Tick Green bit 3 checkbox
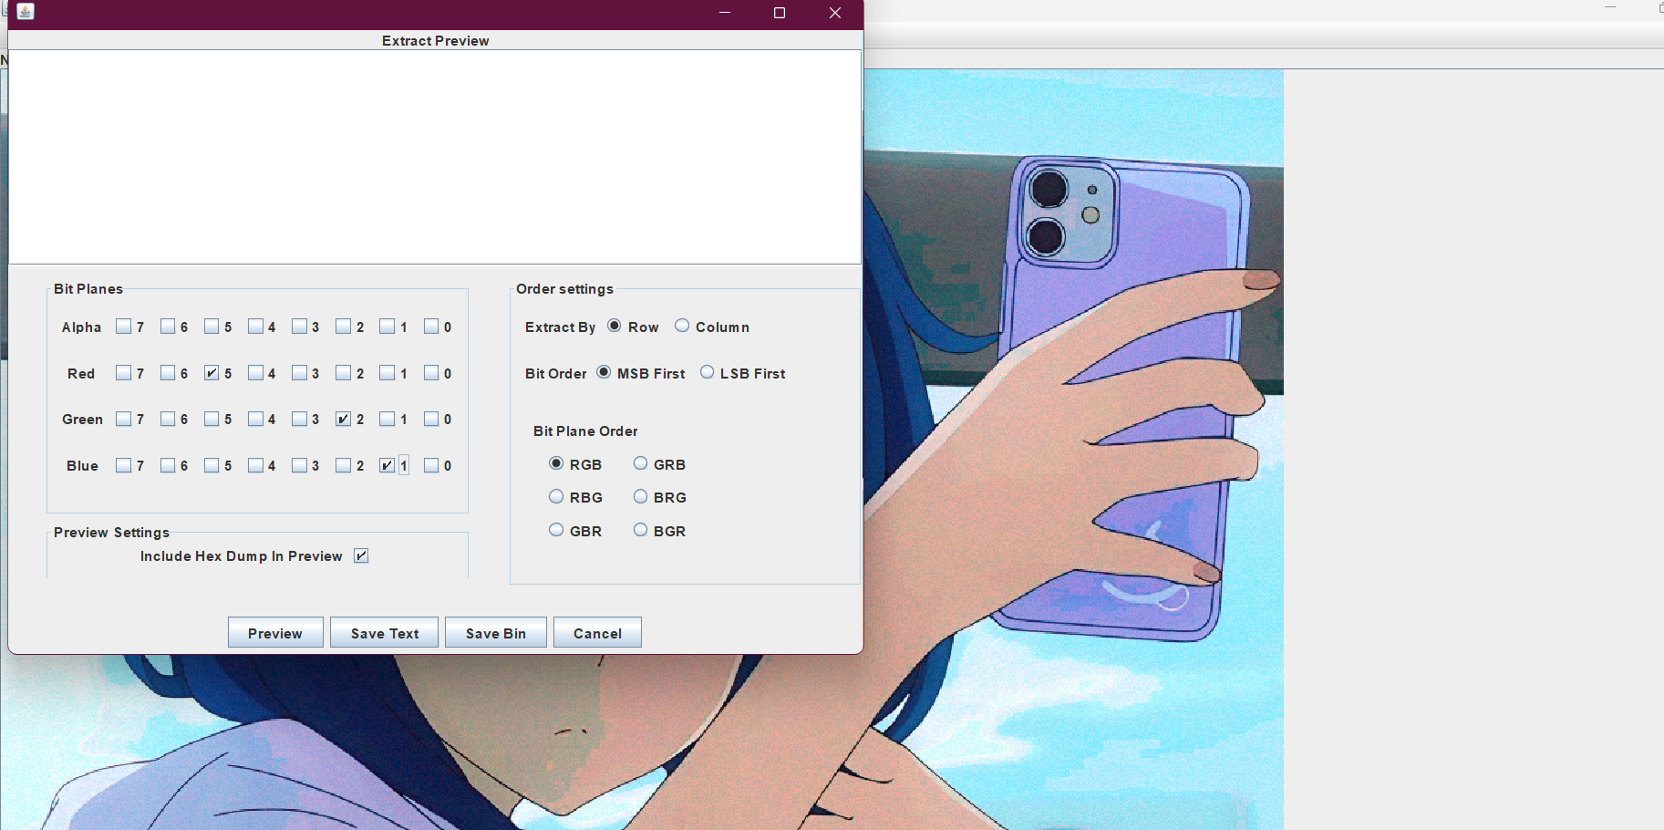Image resolution: width=1664 pixels, height=830 pixels. (x=299, y=419)
